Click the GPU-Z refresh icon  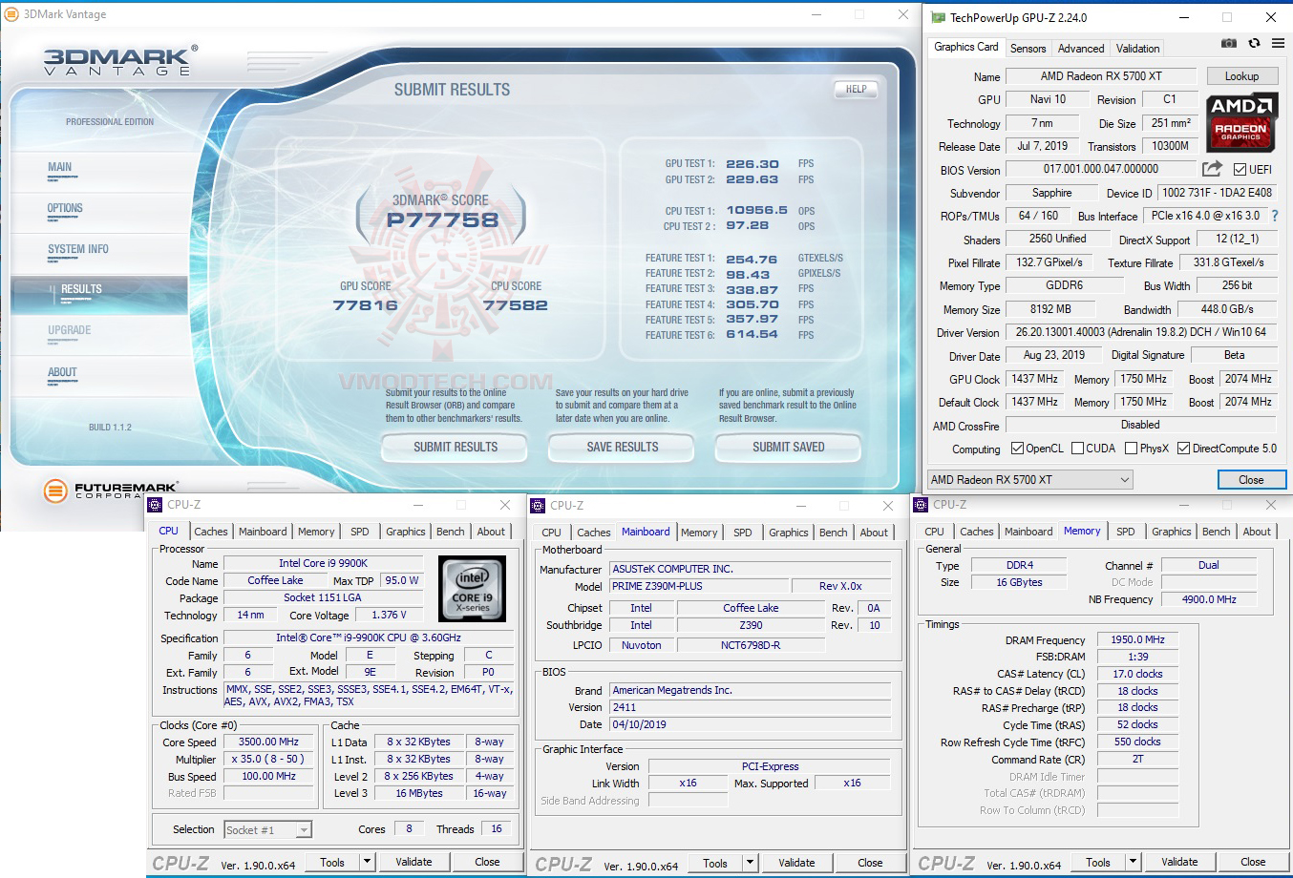[1254, 44]
